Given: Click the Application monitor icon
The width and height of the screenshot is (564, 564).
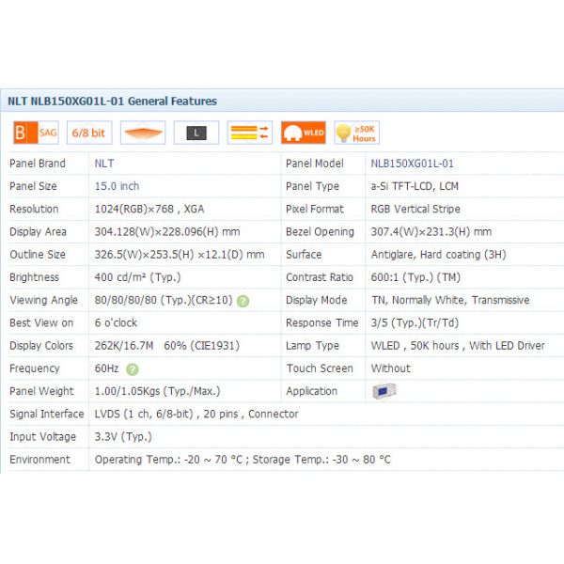Looking at the screenshot, I should [x=384, y=391].
